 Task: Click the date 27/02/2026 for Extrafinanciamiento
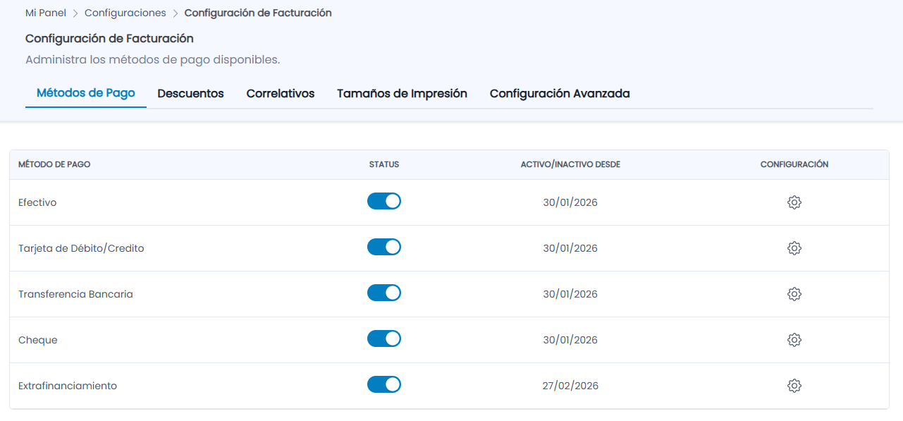(570, 386)
